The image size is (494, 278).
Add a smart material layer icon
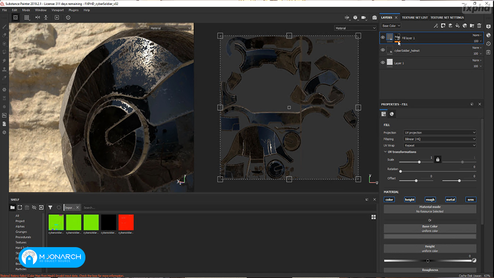point(465,26)
